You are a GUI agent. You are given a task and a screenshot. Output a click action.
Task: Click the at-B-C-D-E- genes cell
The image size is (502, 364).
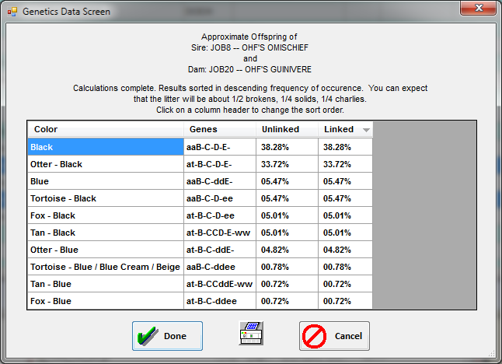click(x=220, y=164)
